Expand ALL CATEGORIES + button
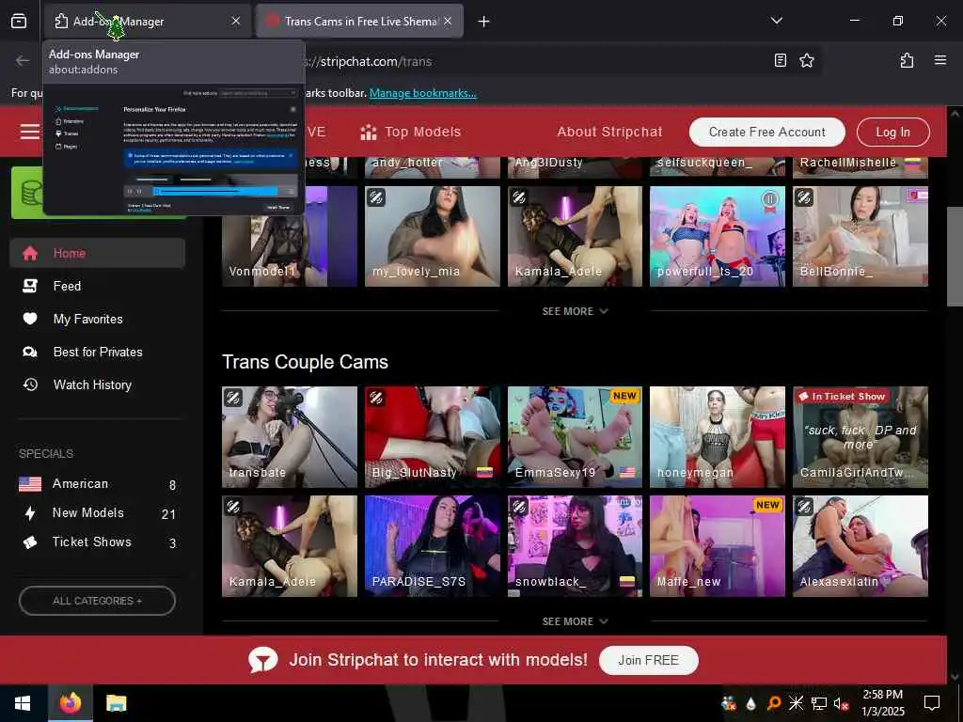963x722 pixels. pos(97,601)
